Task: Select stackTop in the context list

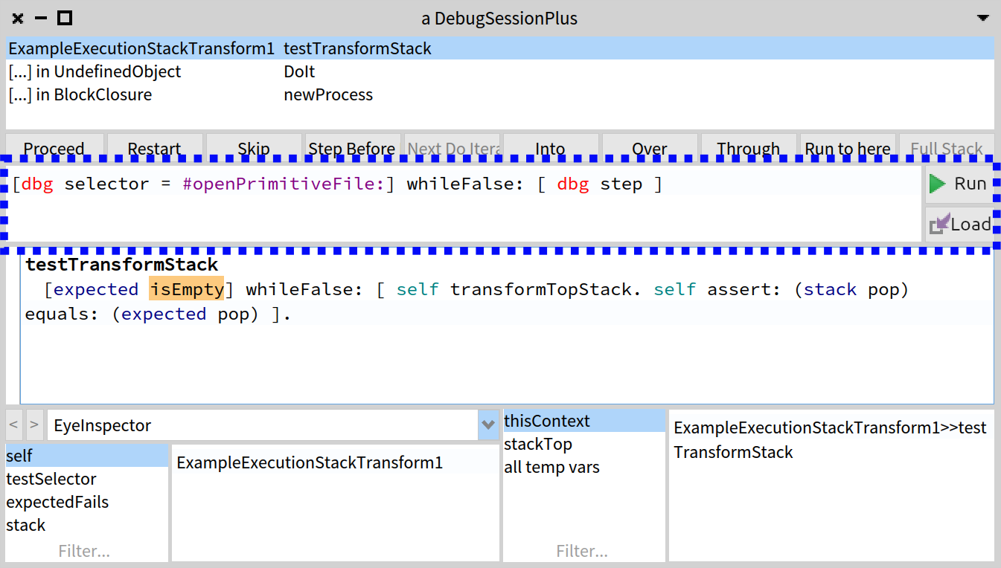Action: pos(537,445)
